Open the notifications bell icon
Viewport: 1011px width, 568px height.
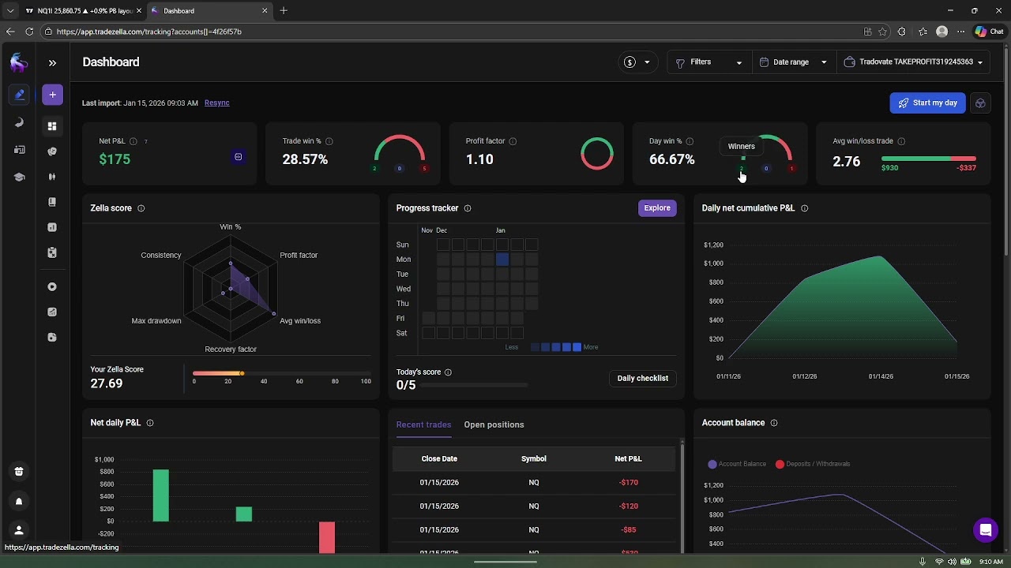(19, 501)
